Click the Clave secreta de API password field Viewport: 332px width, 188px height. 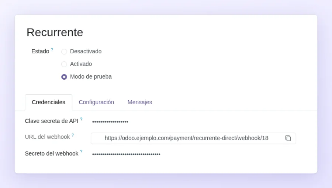pos(110,122)
